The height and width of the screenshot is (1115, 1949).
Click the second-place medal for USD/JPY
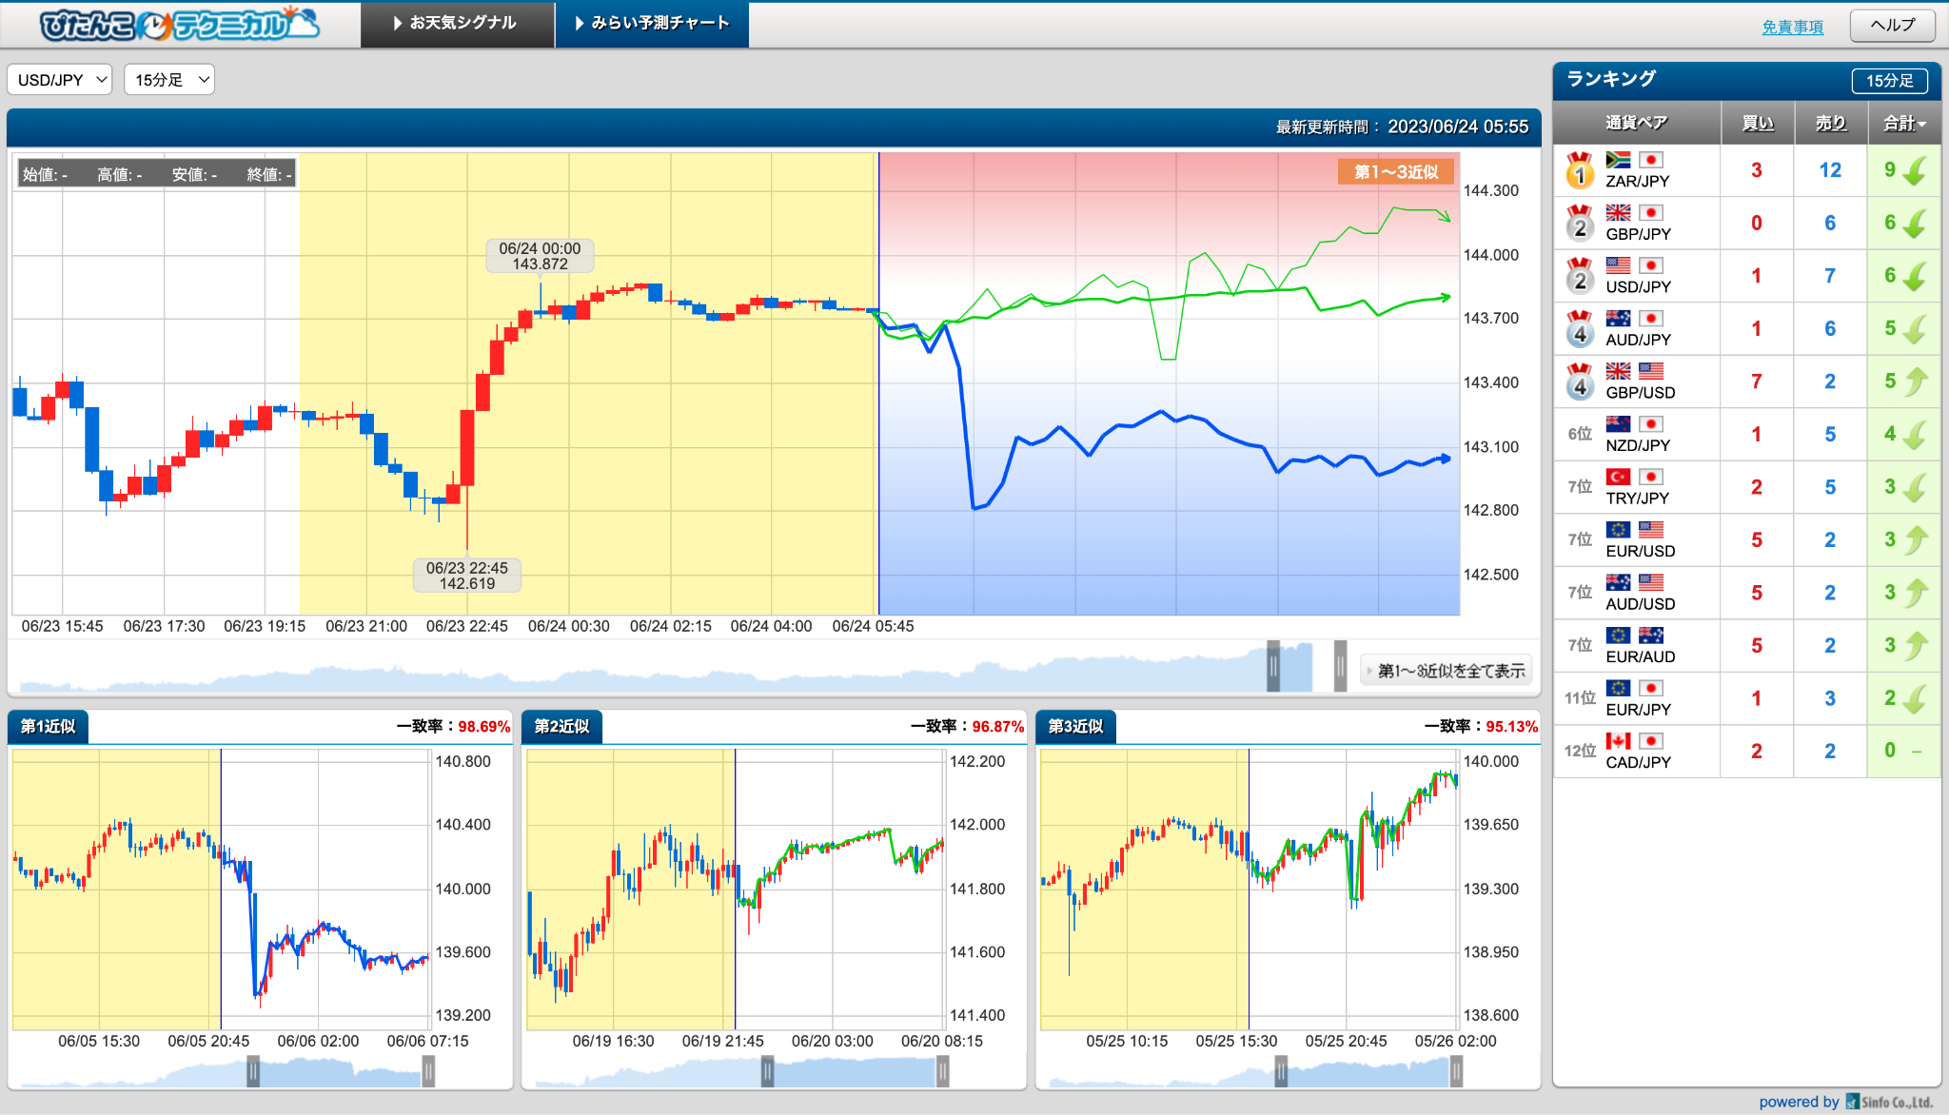coord(1580,276)
